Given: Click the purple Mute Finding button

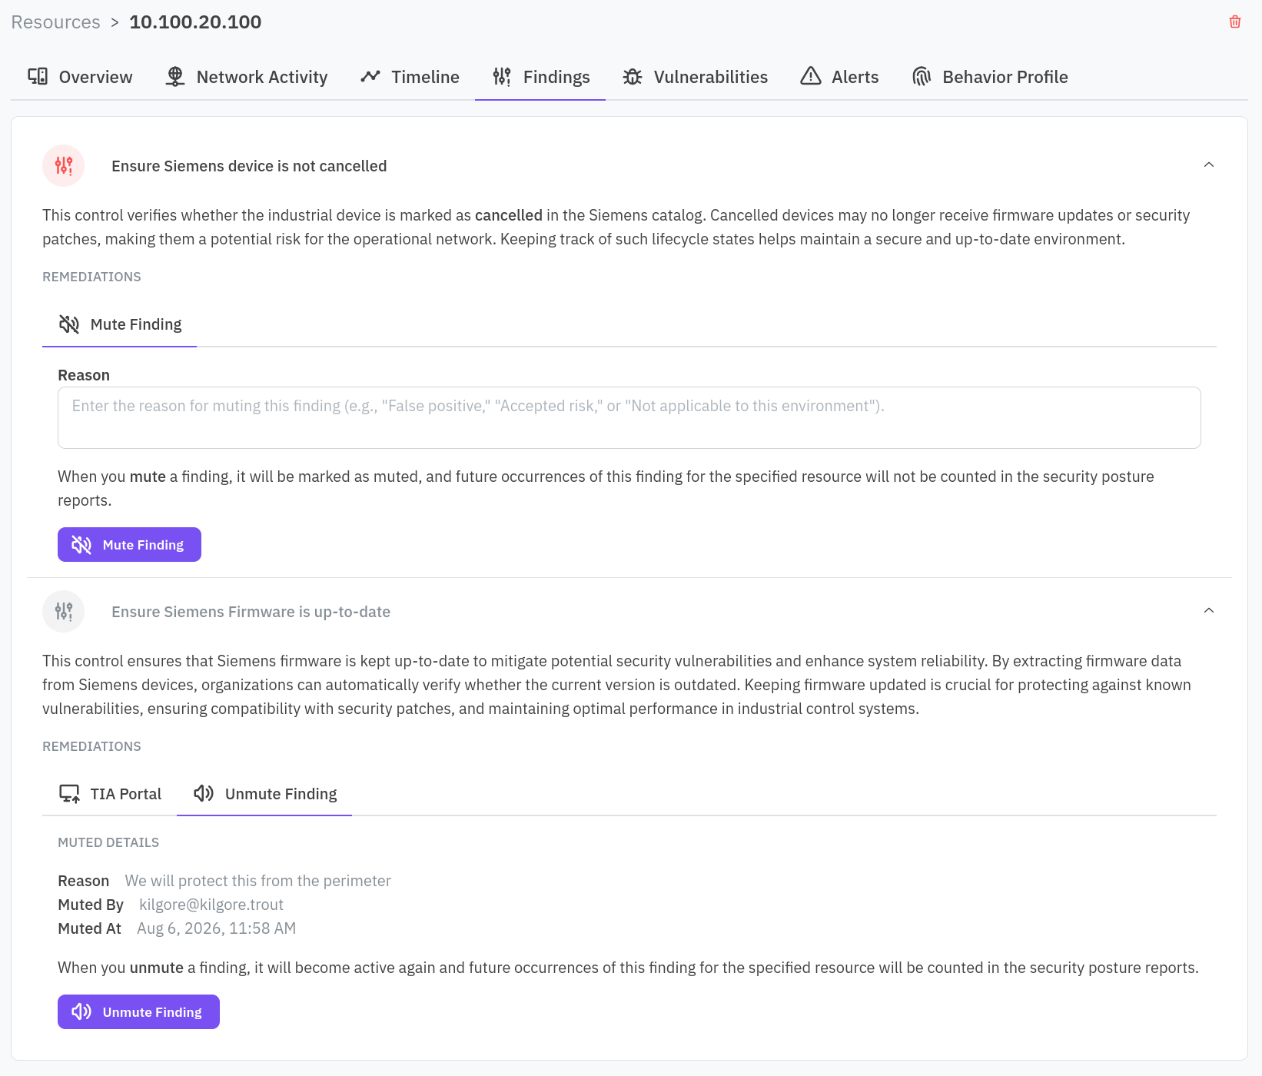Looking at the screenshot, I should [129, 544].
